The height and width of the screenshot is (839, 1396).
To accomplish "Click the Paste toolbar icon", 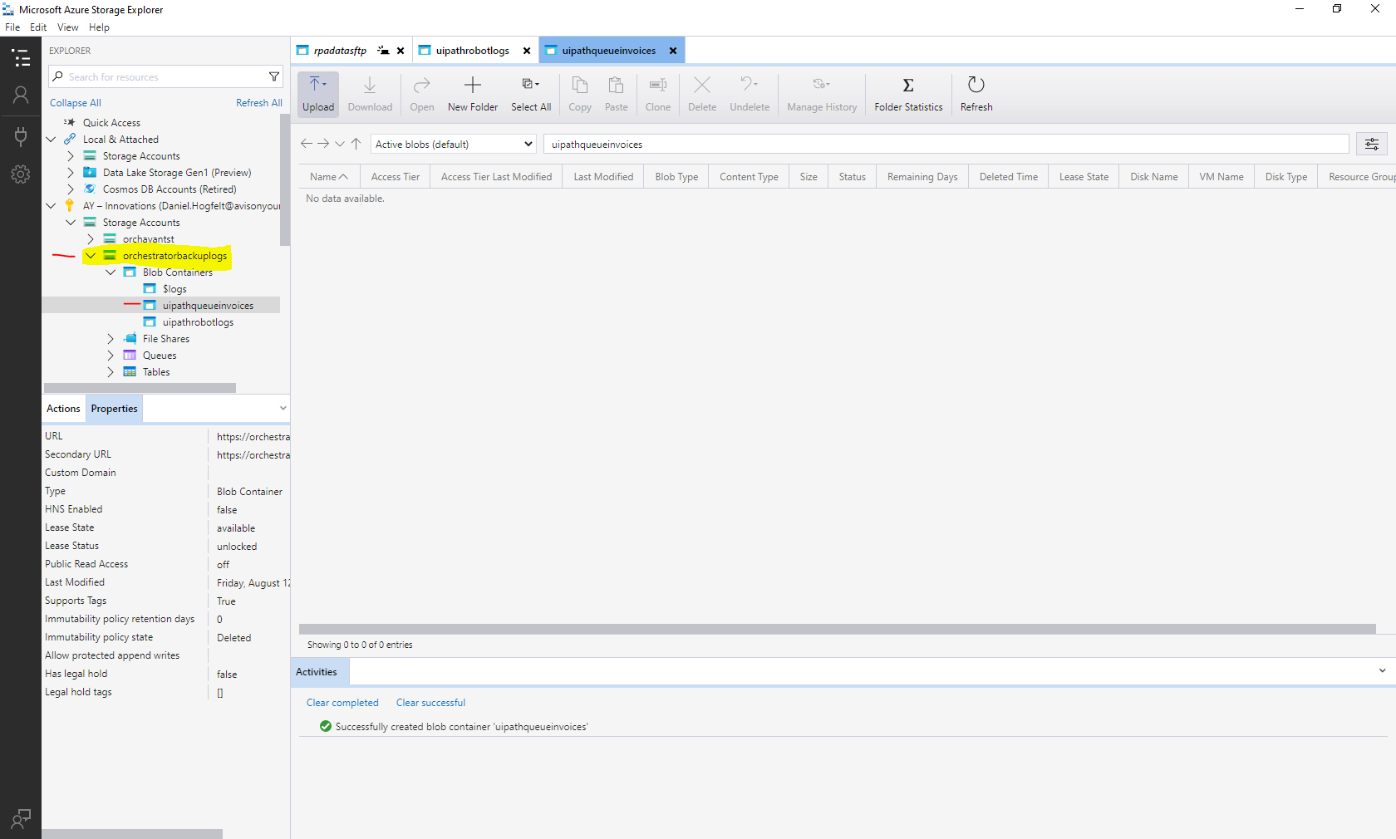I will [617, 94].
